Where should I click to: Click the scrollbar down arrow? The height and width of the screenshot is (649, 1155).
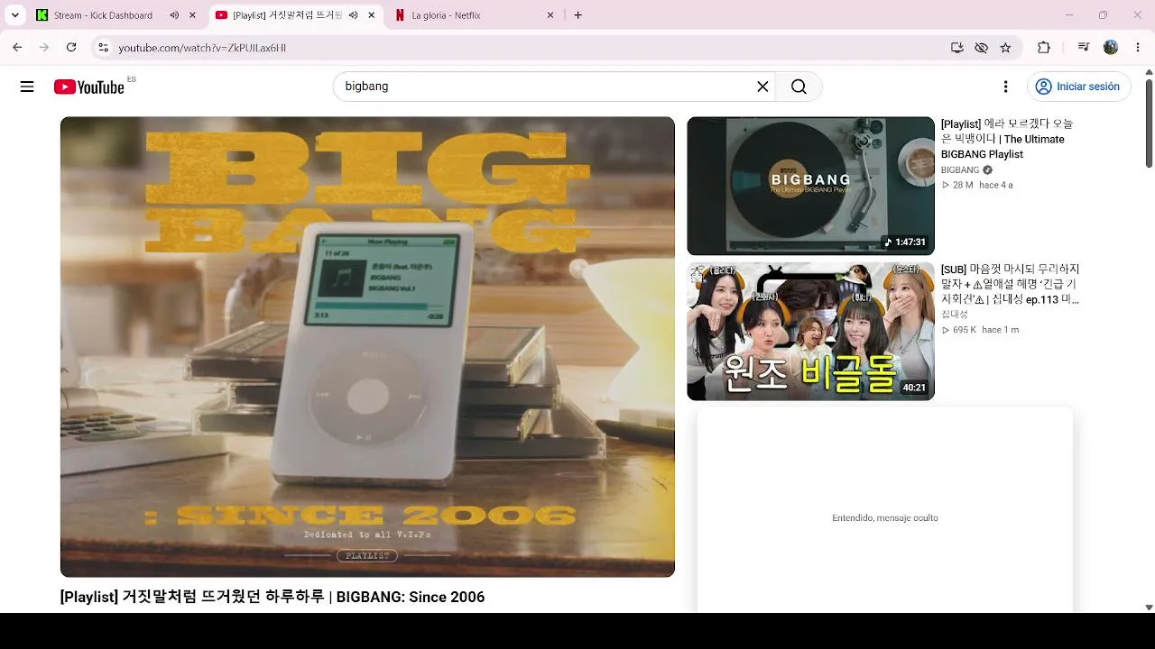click(x=1149, y=608)
